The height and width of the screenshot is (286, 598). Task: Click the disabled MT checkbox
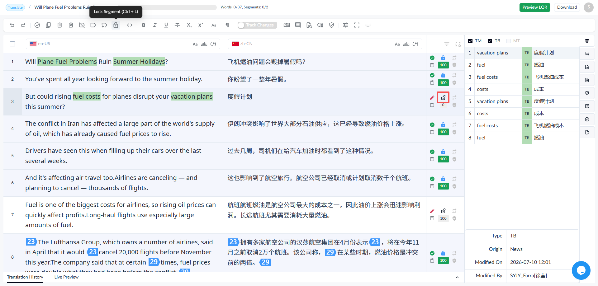pos(509,41)
